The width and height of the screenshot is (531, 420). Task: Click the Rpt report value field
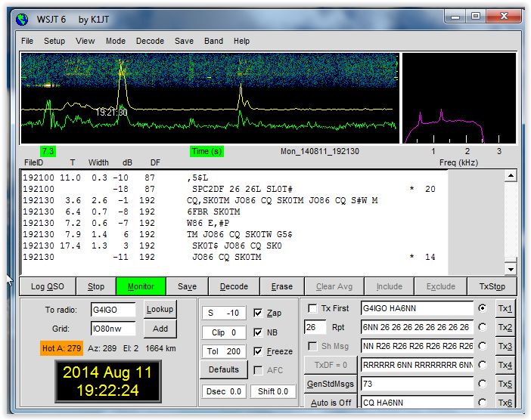click(x=315, y=327)
